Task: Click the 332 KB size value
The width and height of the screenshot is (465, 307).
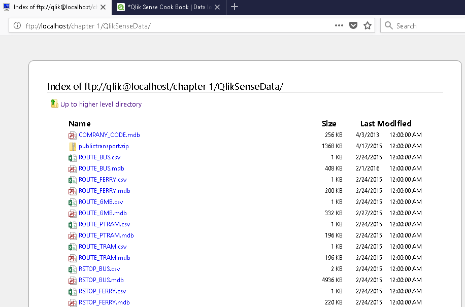Action: [x=334, y=213]
